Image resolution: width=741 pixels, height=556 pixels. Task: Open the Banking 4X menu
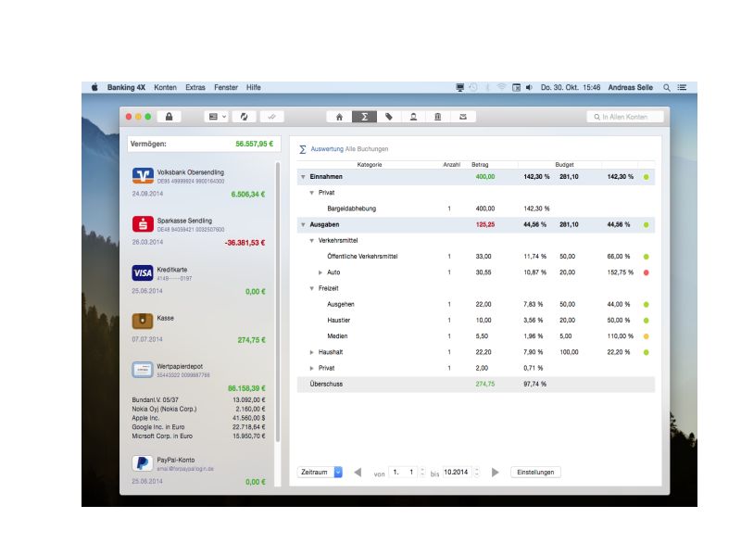click(126, 87)
